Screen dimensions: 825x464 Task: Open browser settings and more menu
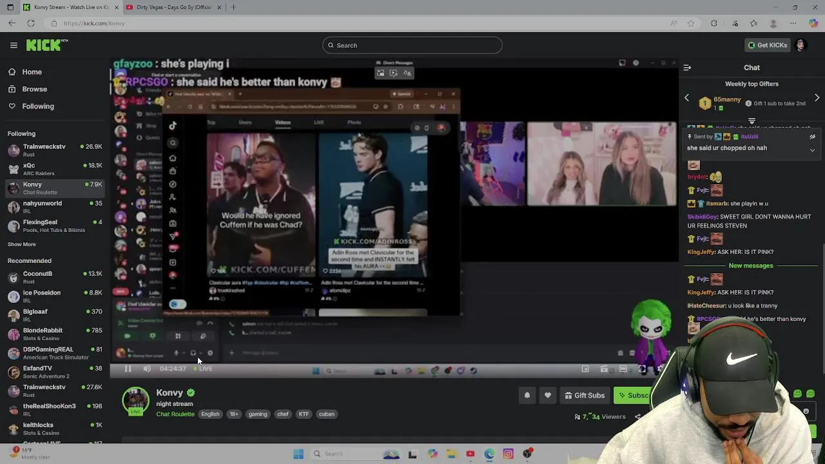[x=793, y=23]
